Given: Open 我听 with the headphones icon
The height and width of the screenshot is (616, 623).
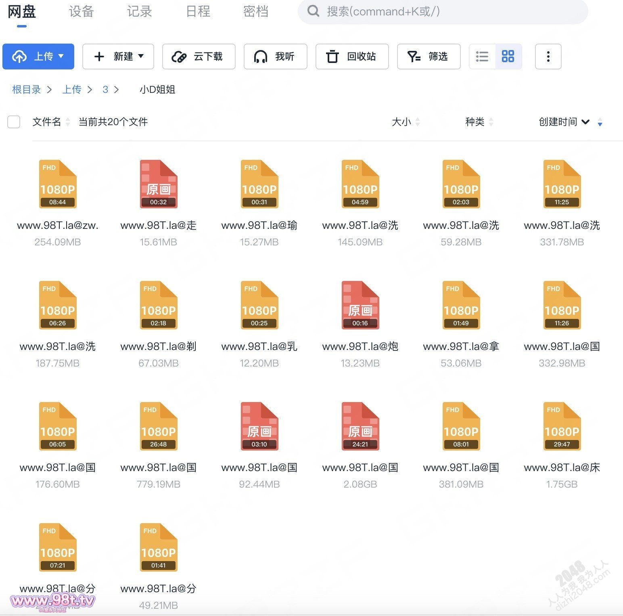Looking at the screenshot, I should point(275,57).
